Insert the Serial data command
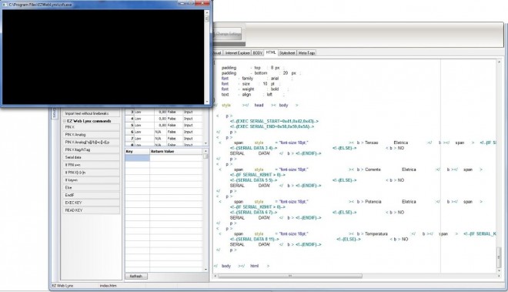The image size is (508, 292). 91,157
